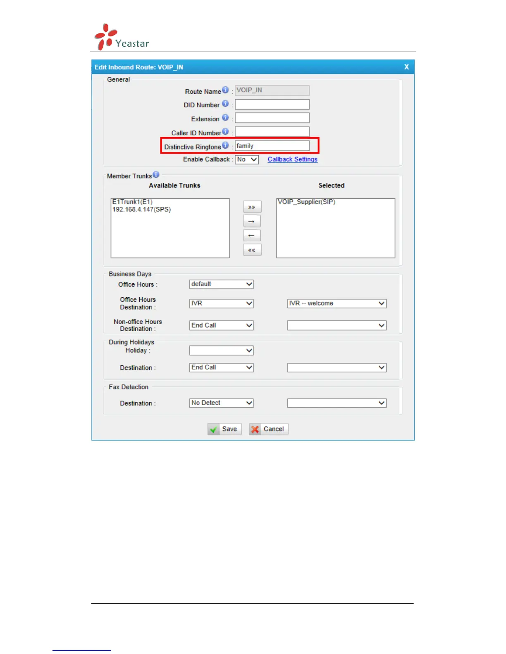Click the dialog title Edit Inbound Route: VOIP_IN
This screenshot has height=654, width=506.
139,67
